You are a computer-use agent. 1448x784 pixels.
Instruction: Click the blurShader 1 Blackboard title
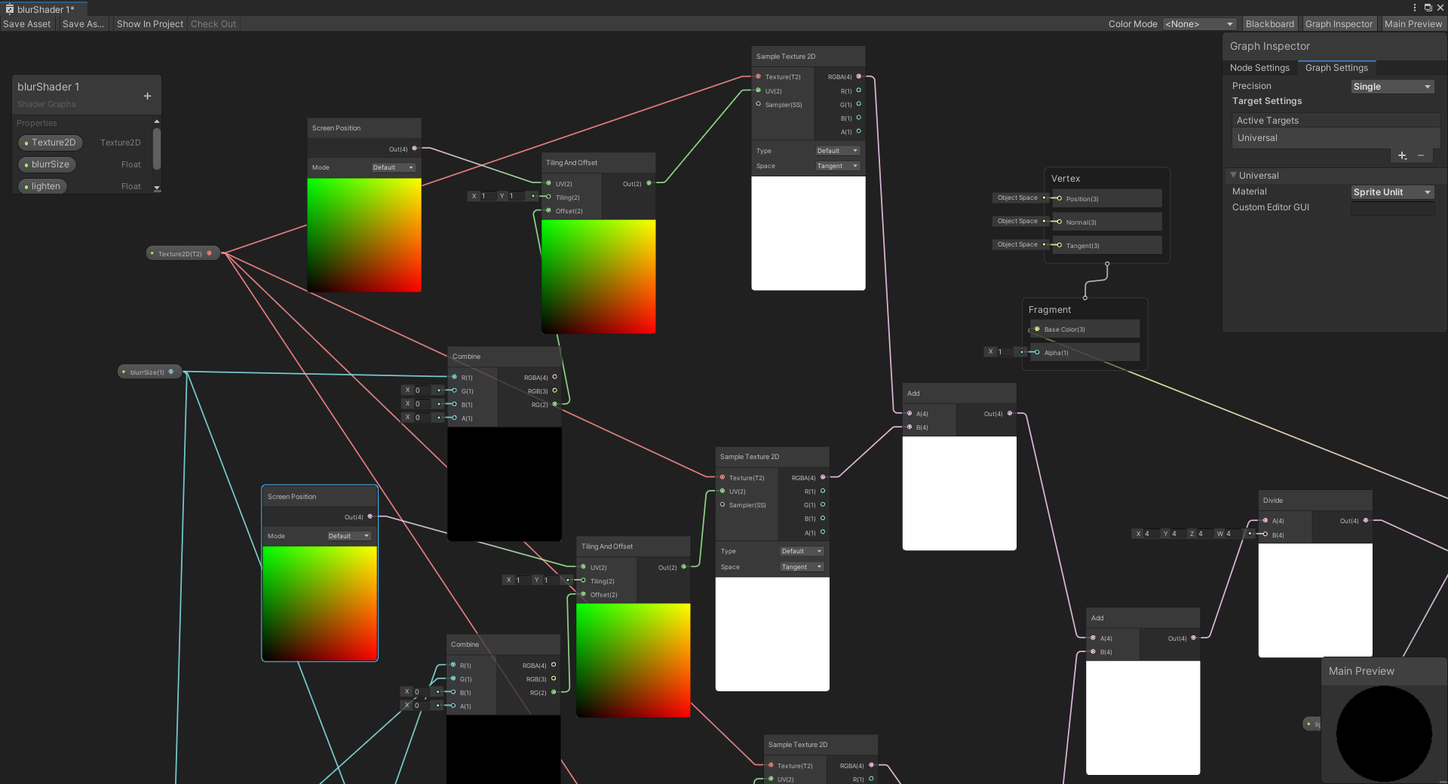pos(48,87)
